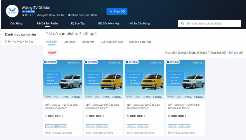Click Trả góp tag on LV1-170 card
This screenshot has height=140, width=246.
tap(173, 126)
